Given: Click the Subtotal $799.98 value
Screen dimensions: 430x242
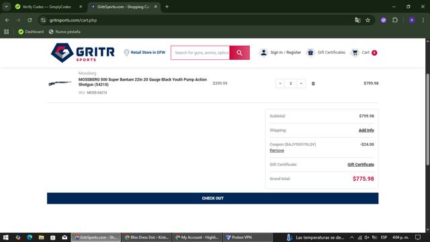Looking at the screenshot, I should click(x=366, y=116).
